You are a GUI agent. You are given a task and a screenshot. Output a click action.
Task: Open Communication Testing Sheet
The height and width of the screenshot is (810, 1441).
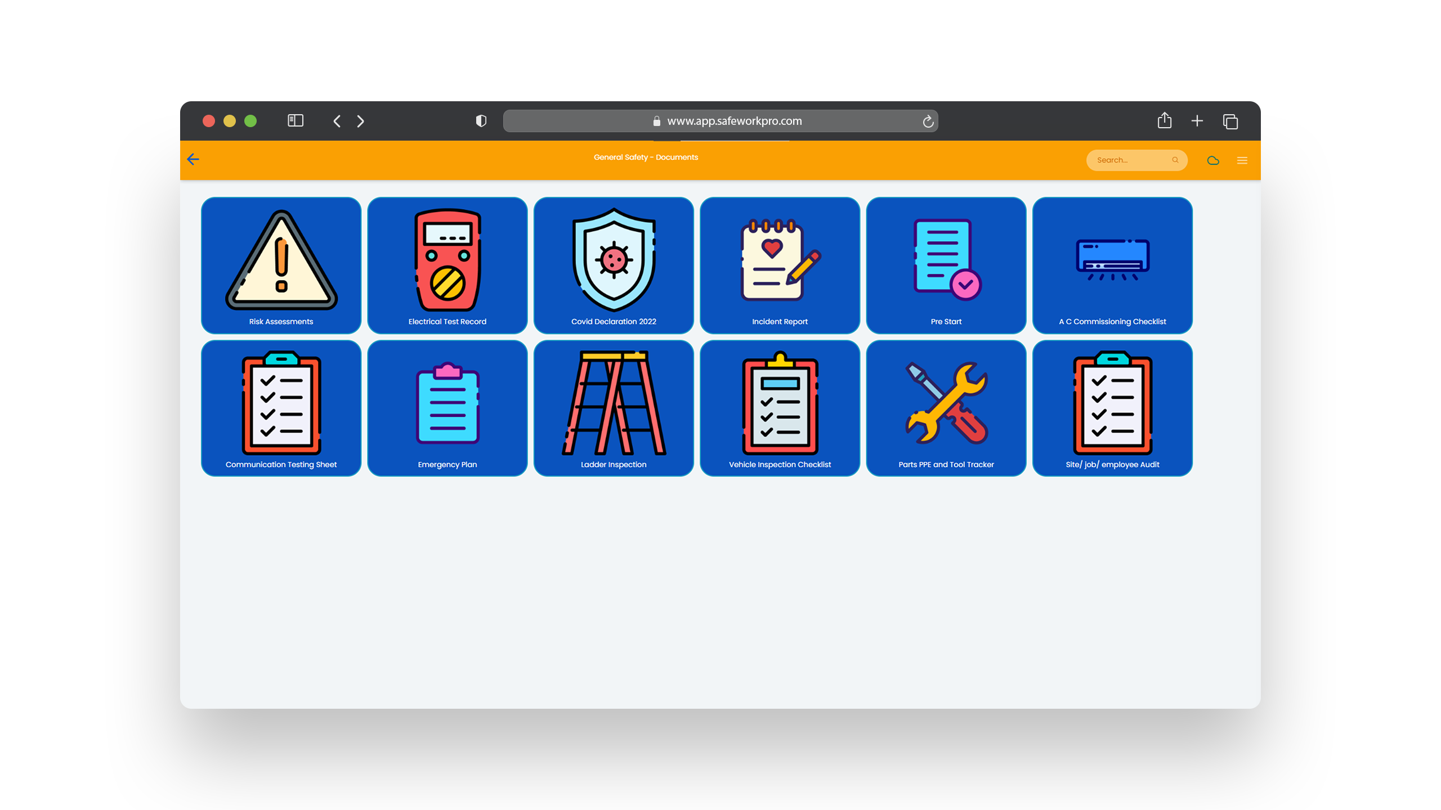281,408
